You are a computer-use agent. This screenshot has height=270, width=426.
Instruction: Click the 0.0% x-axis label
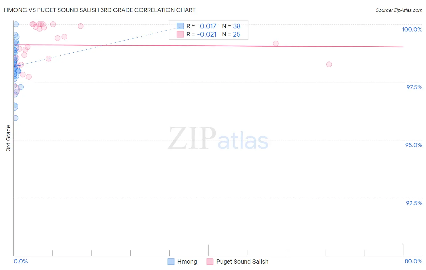21,261
